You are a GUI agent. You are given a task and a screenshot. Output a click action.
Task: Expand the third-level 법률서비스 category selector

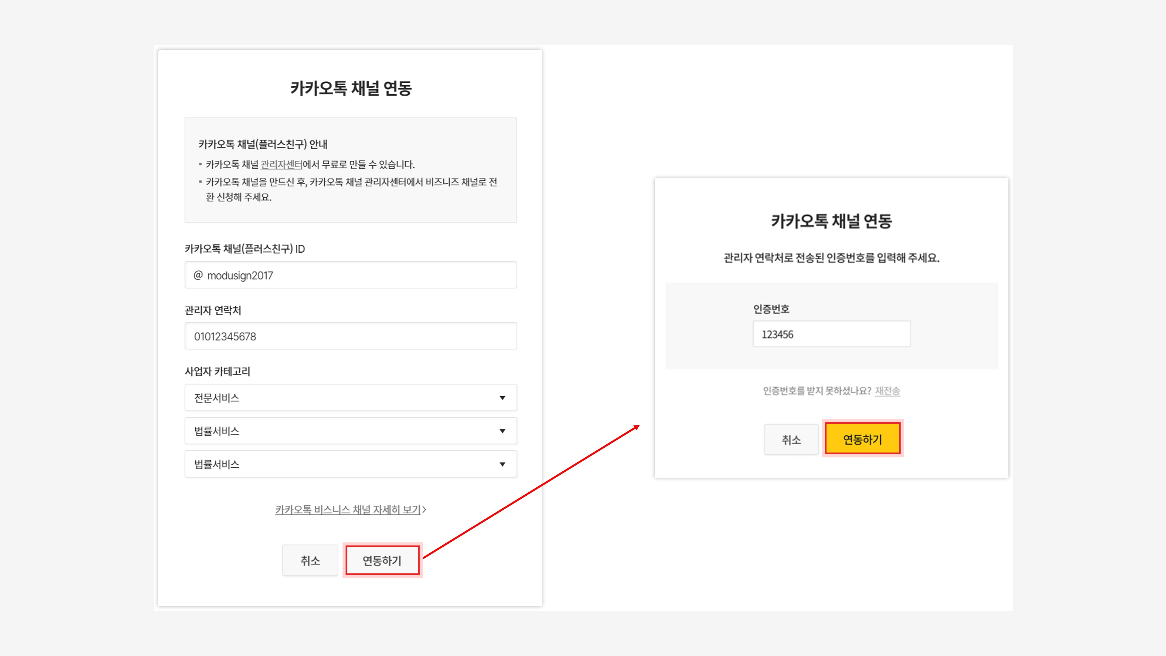pyautogui.click(x=350, y=463)
